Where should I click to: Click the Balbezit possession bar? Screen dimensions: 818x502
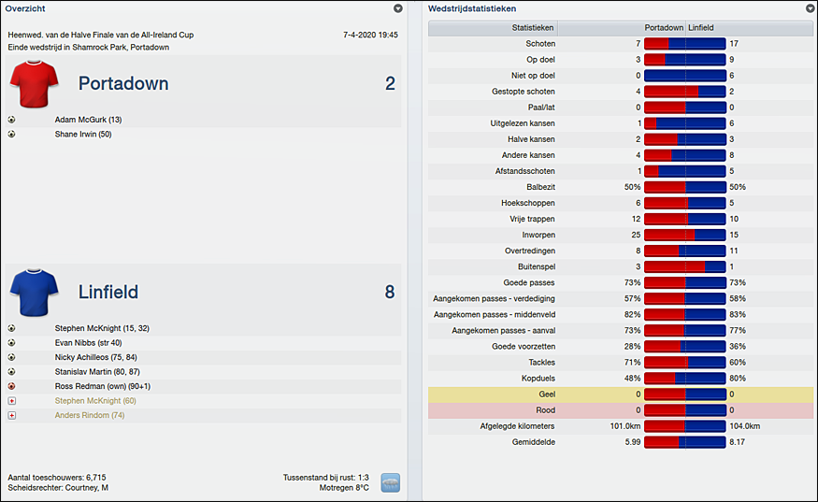pos(684,187)
